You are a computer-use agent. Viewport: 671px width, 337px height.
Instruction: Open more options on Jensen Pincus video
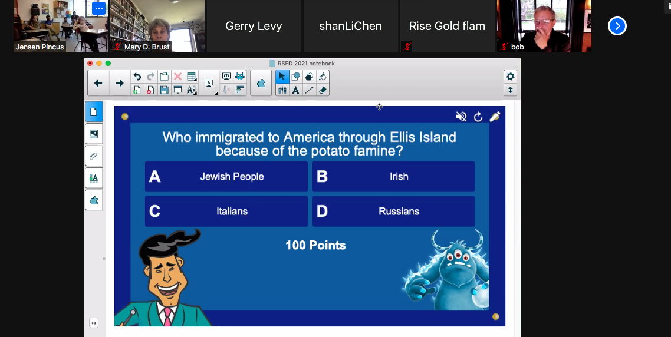pyautogui.click(x=98, y=8)
